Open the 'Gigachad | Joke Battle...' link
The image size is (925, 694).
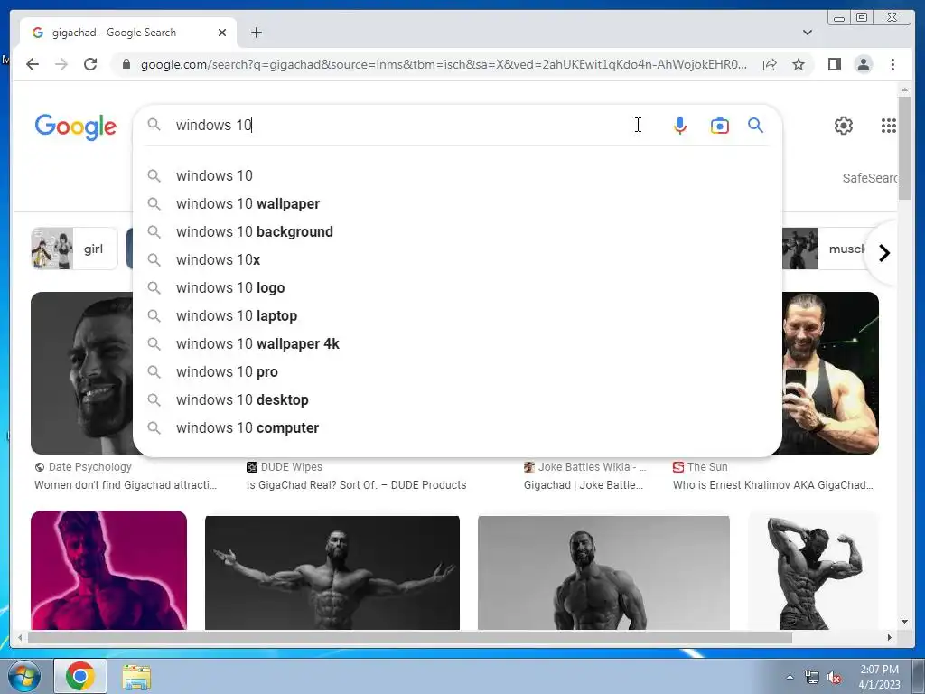tap(584, 485)
